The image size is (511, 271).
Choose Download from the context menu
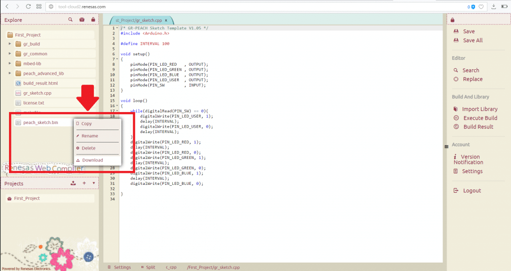(92, 160)
